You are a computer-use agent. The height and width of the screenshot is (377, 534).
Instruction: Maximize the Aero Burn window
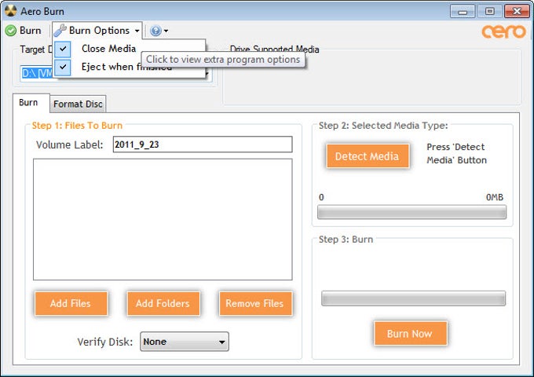[490, 12]
